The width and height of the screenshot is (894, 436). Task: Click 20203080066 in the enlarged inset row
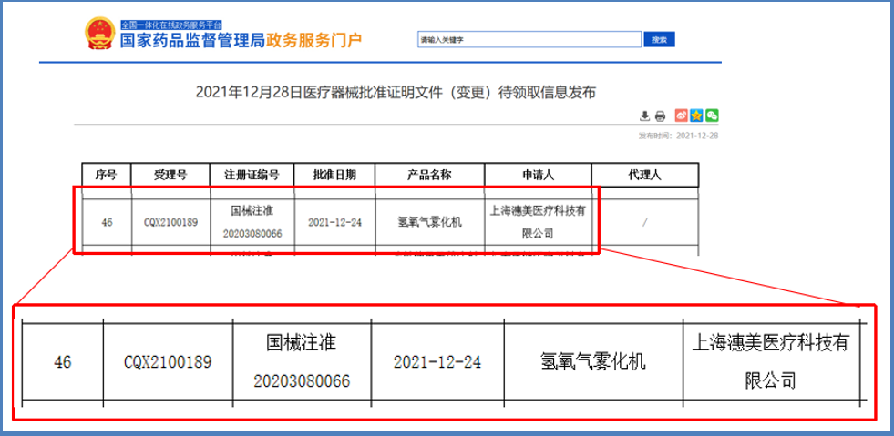(x=302, y=381)
